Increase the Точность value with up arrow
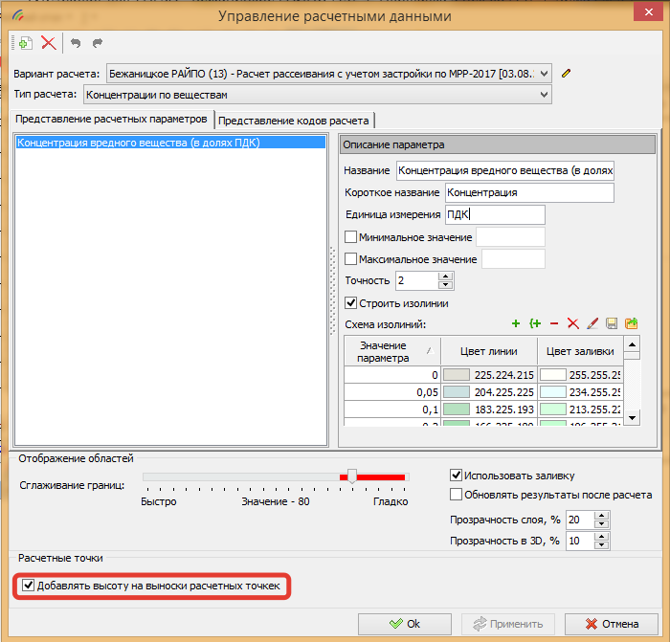670x642 pixels. [x=445, y=277]
